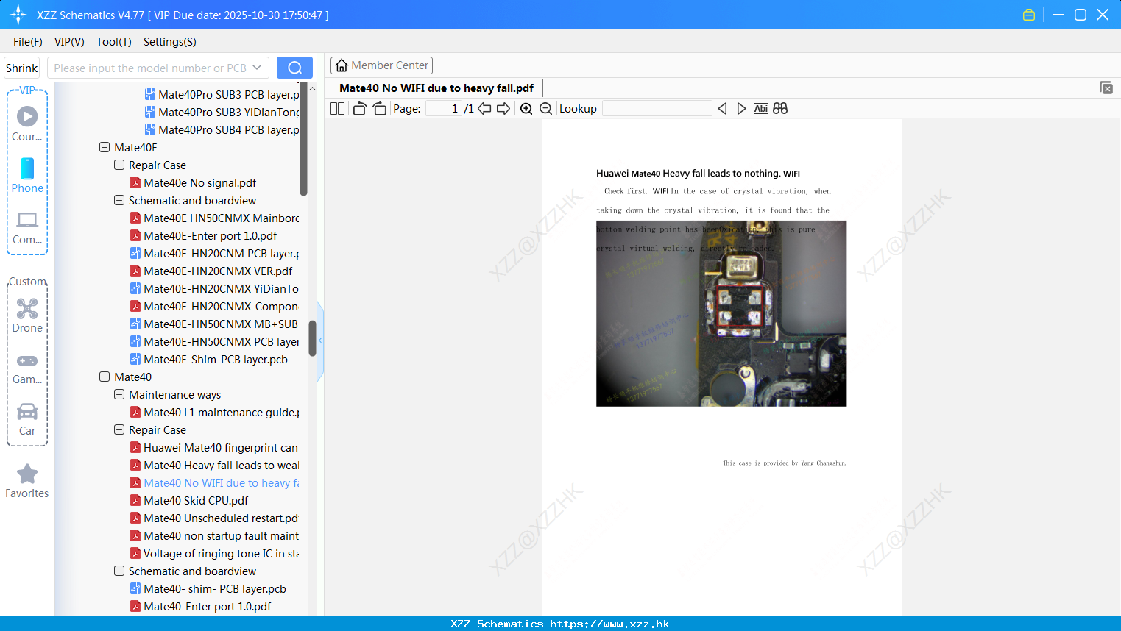This screenshot has height=631, width=1121.
Task: Zoom out of the PDF
Action: click(546, 109)
